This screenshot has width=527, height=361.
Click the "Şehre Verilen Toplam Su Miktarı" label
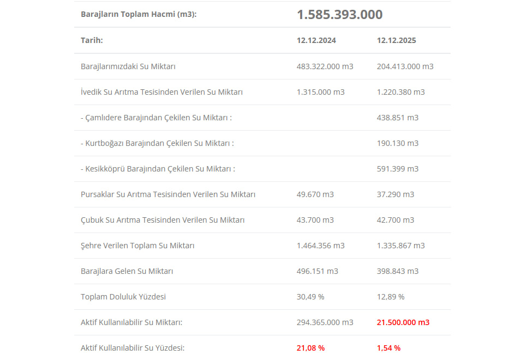(x=137, y=246)
